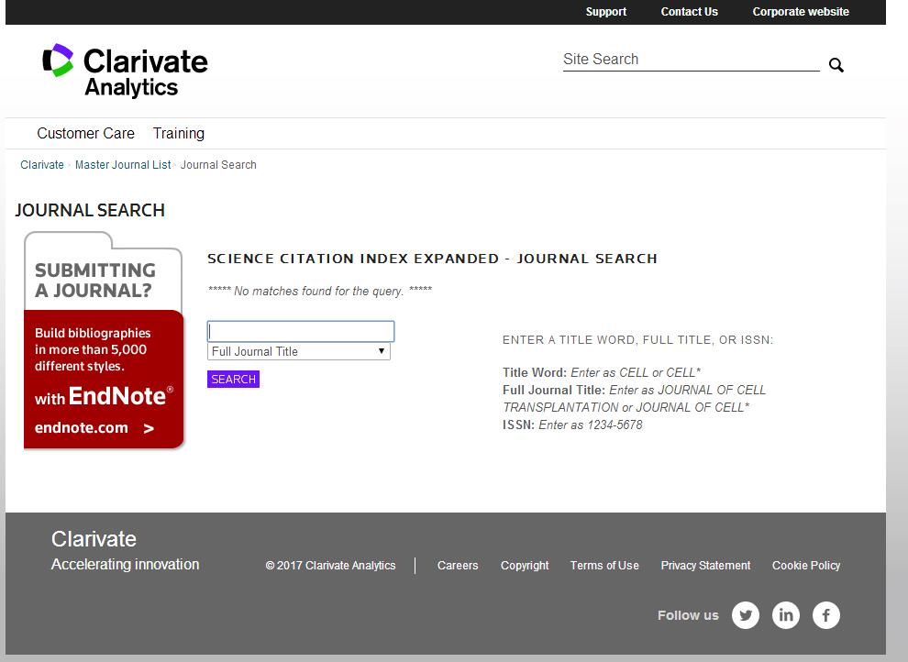Click the SEARCH button
Viewport: 908px width, 662px height.
pos(233,379)
